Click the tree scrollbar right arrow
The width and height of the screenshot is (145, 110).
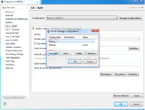tap(26, 97)
